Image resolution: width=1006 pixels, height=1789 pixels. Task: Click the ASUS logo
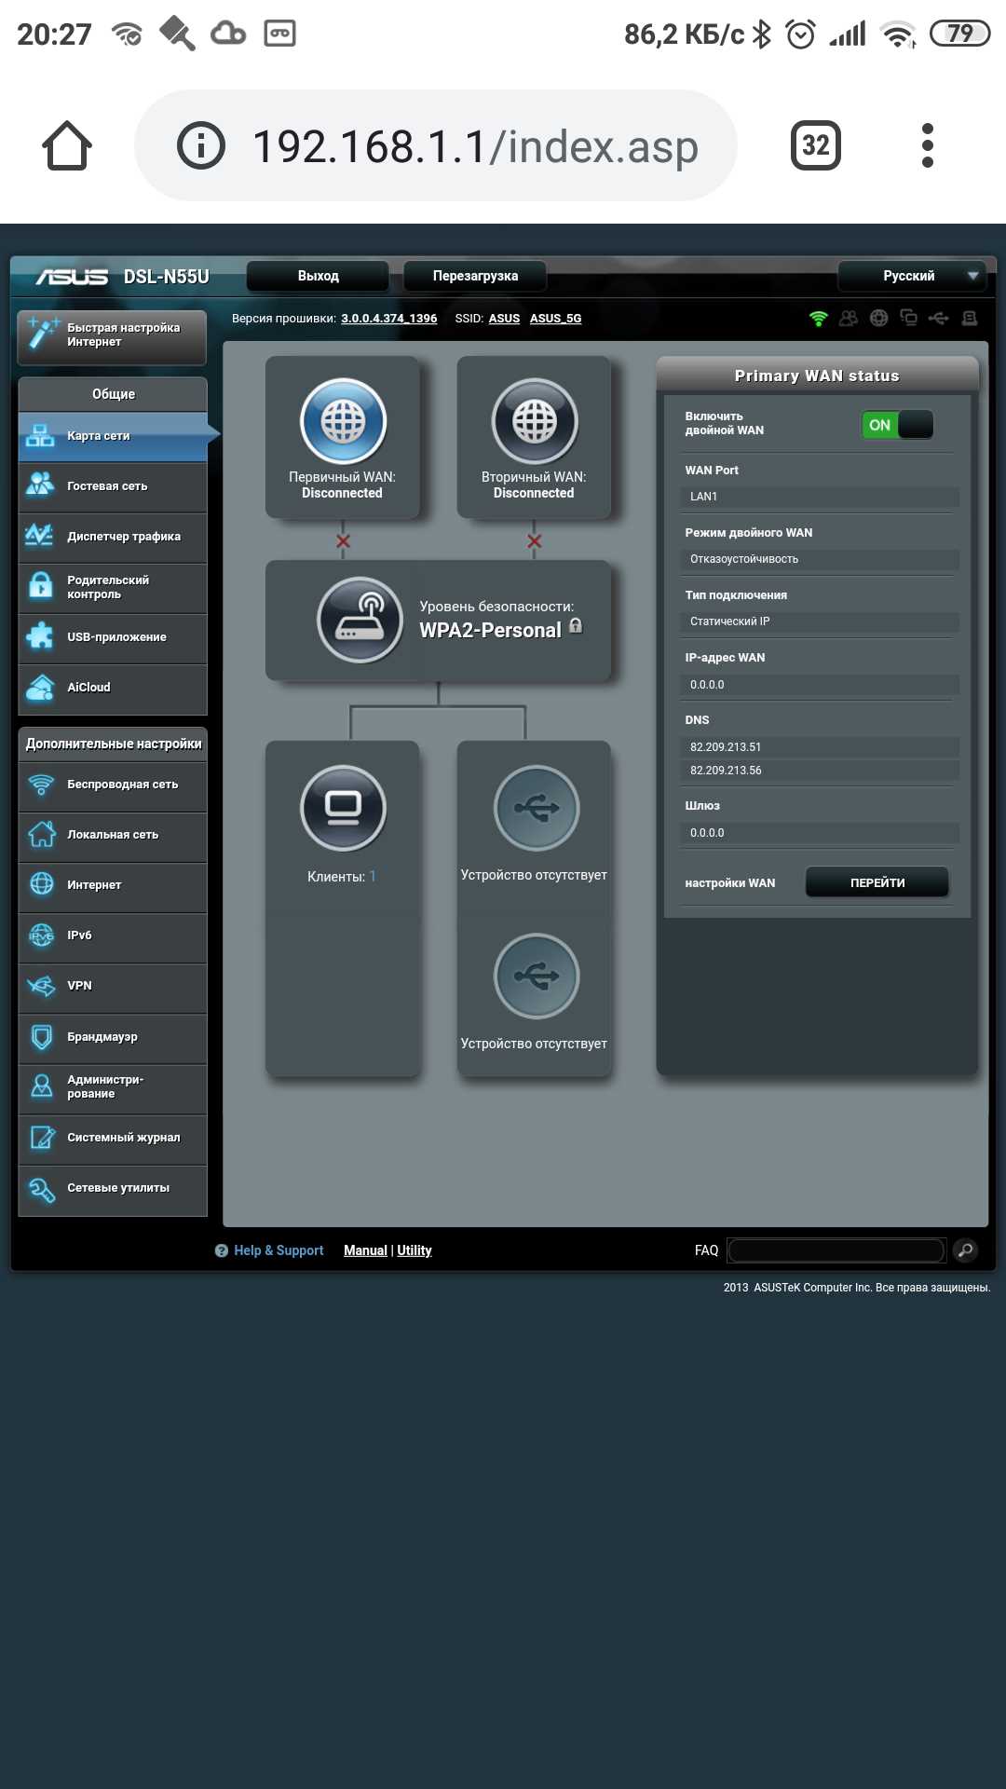pos(72,277)
